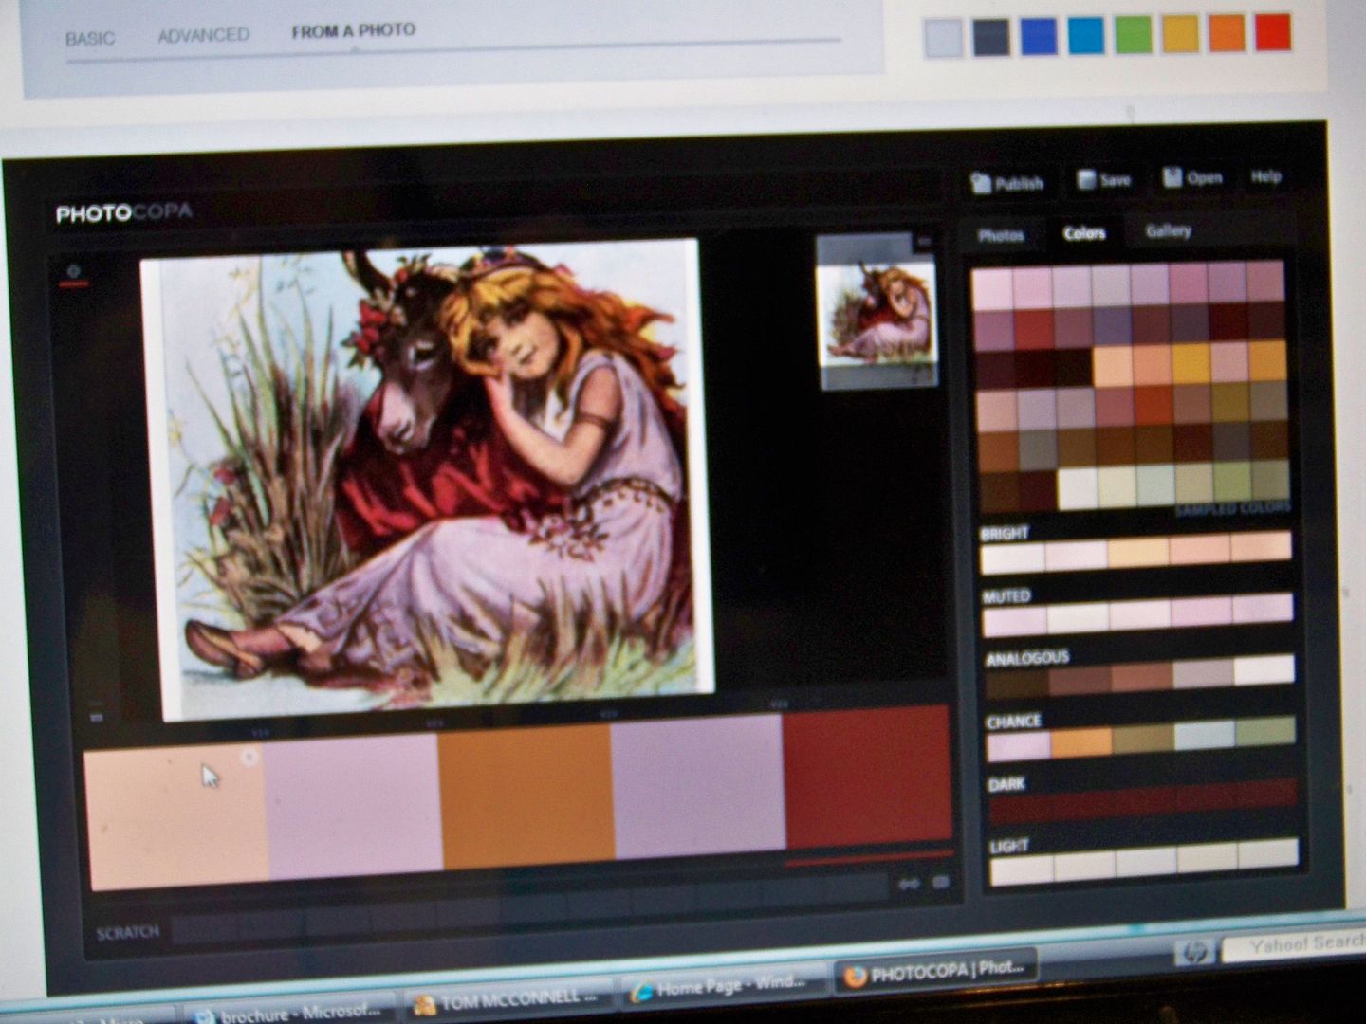Pick the golden yellow swatch in sampled colors
This screenshot has height=1024, width=1366.
click(1191, 363)
